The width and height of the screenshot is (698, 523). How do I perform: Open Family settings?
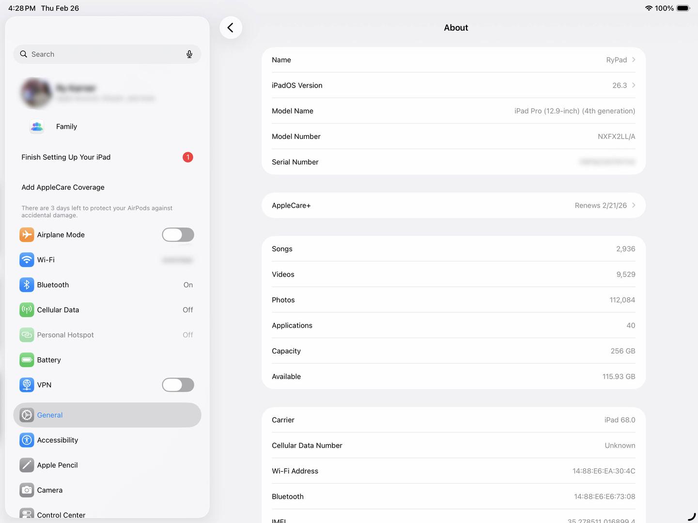pos(107,126)
